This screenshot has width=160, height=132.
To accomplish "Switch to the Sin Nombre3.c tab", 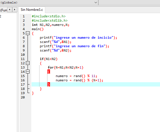I will [32, 10].
